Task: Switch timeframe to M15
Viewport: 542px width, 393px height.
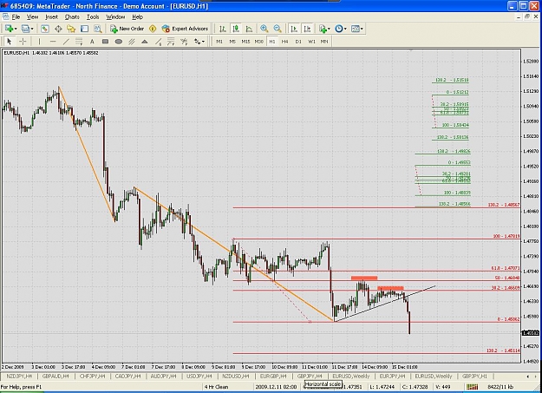Action: (245, 42)
